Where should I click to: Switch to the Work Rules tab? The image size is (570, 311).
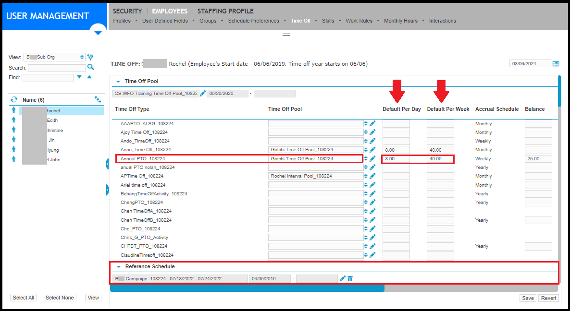(x=359, y=21)
